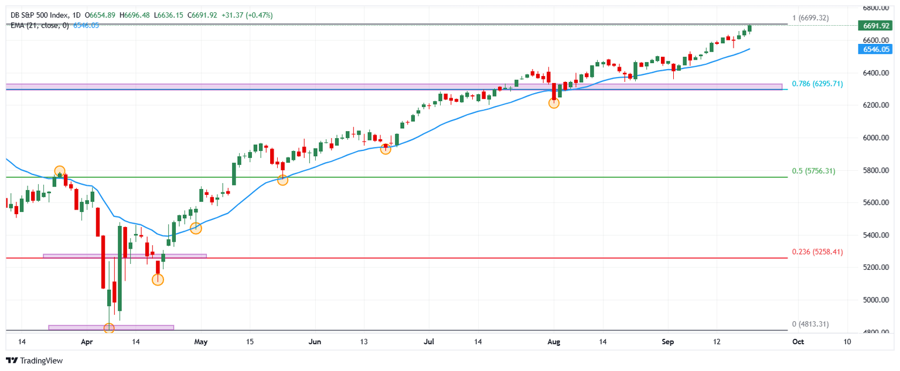Click the Apr label on the time axis
Screen dimensions: 900x371
click(87, 341)
